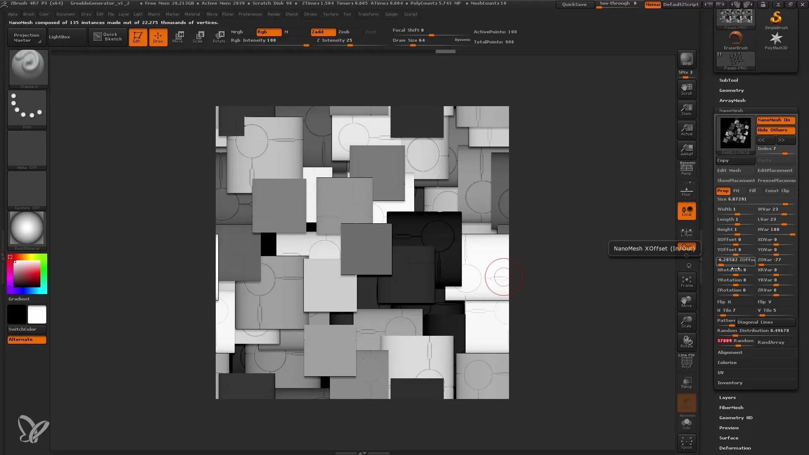Select the Local coordinate icon
Screen dimensions: 809x455
pos(687,211)
